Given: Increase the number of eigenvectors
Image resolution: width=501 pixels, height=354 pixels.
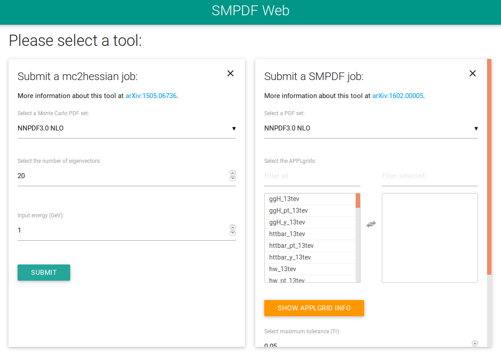Looking at the screenshot, I should tap(233, 173).
